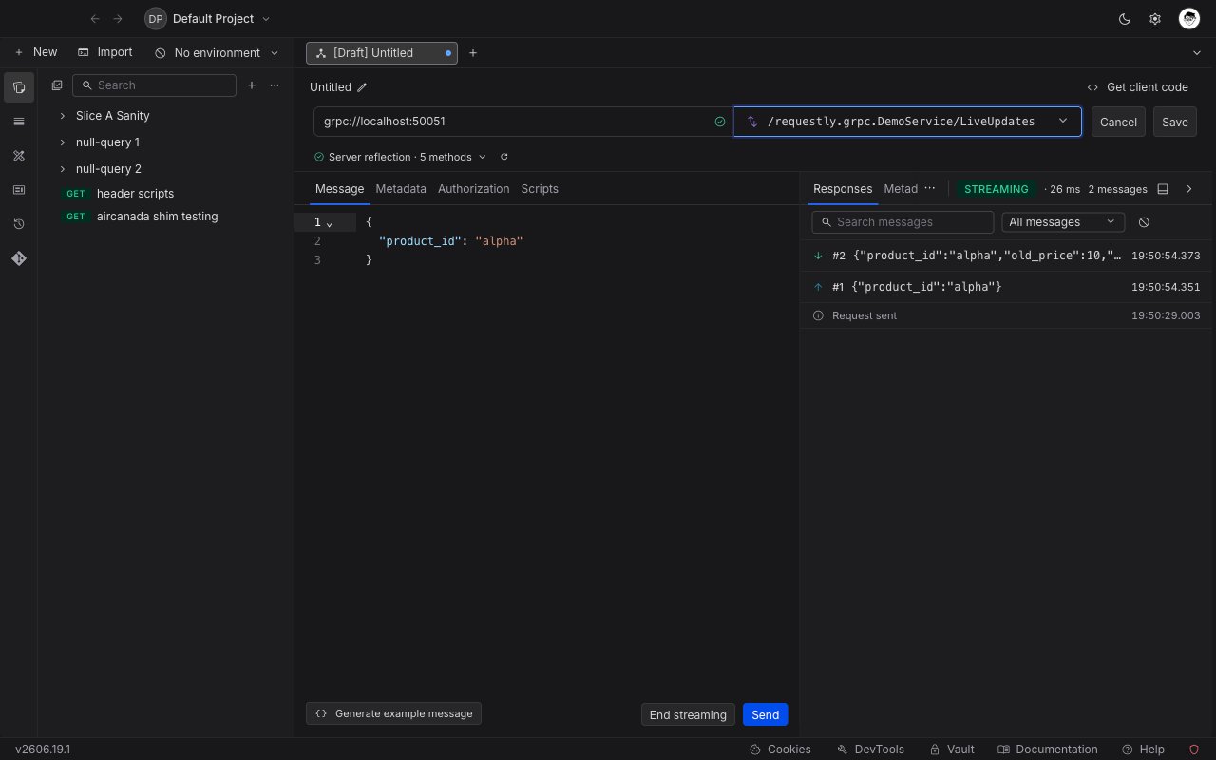This screenshot has width=1216, height=760.
Task: Expand Server reflection 5 methods dropdown
Action: [x=400, y=157]
